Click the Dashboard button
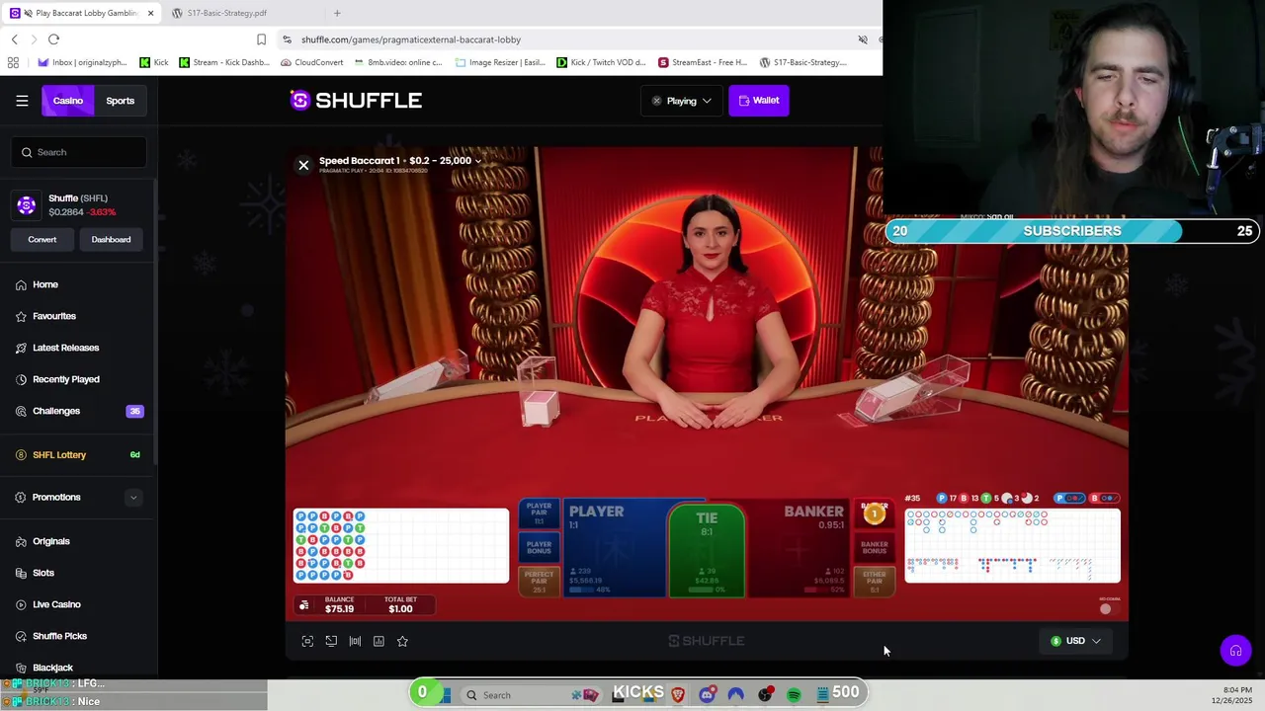The height and width of the screenshot is (711, 1265). click(x=111, y=239)
